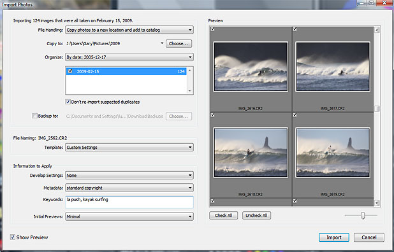394x252 pixels.
Task: Open the Copy to path arrow menu
Action: point(162,43)
